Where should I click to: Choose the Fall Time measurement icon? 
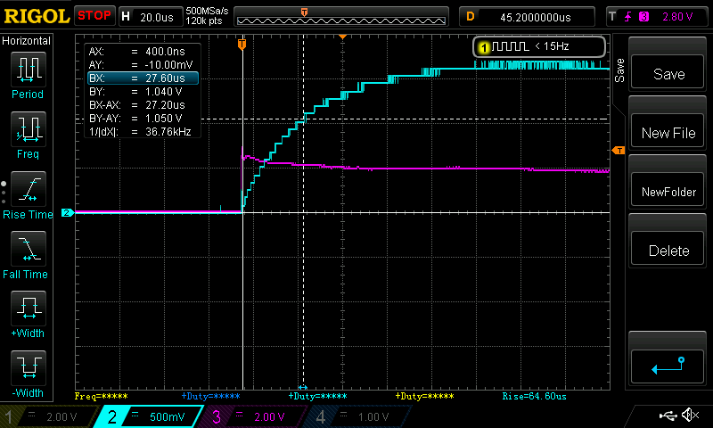(x=29, y=252)
